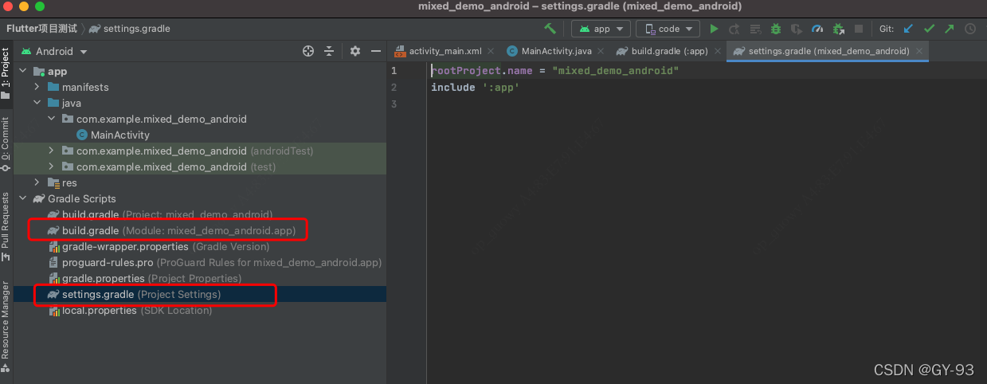Screen dimensions: 987x384
Task: Expand the androidTest package
Action: [x=52, y=151]
